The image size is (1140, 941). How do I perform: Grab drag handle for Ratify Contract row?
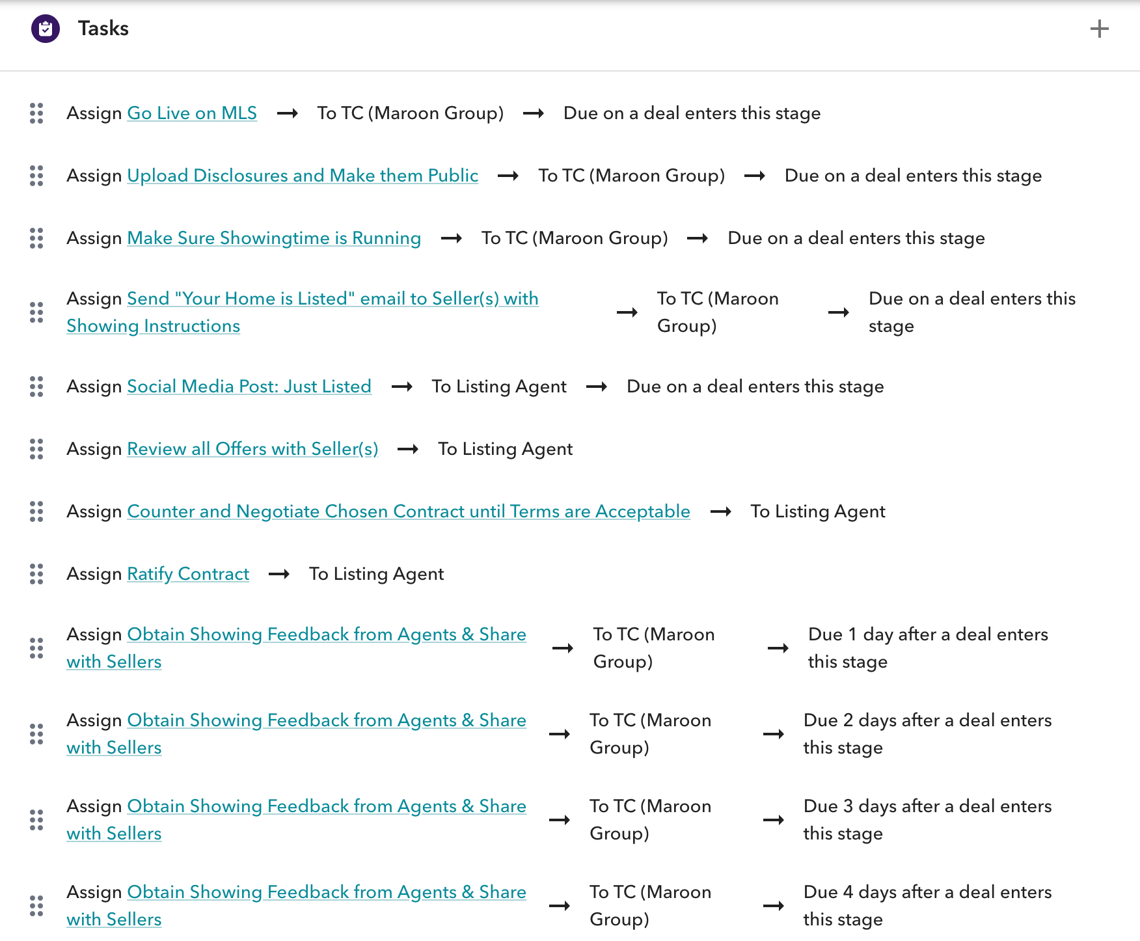click(36, 574)
